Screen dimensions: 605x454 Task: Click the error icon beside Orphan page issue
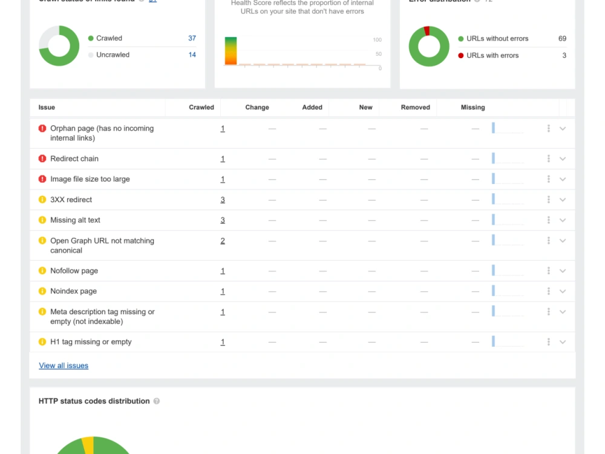(x=42, y=128)
